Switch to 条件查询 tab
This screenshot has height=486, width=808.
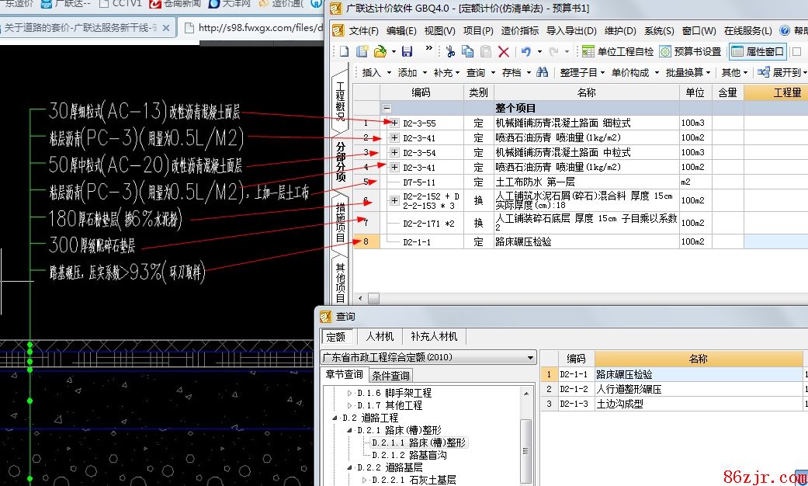(390, 376)
